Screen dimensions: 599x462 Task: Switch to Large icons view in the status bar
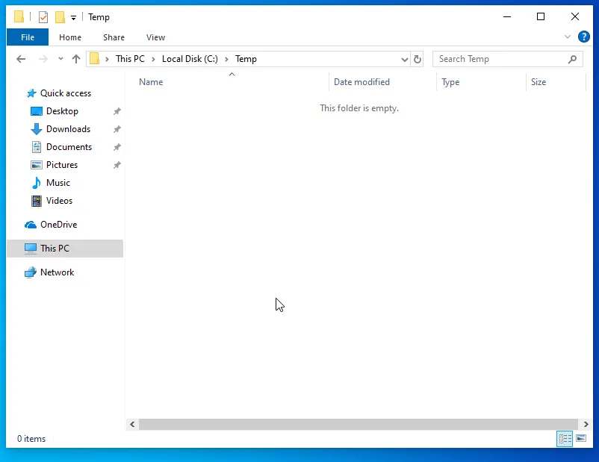(x=581, y=438)
